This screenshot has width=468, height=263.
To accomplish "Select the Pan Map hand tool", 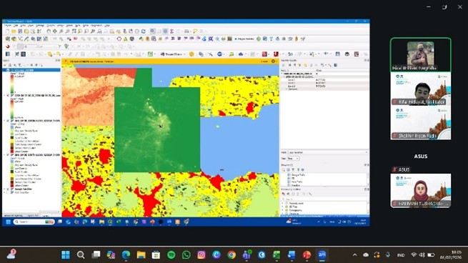I will [49, 31].
